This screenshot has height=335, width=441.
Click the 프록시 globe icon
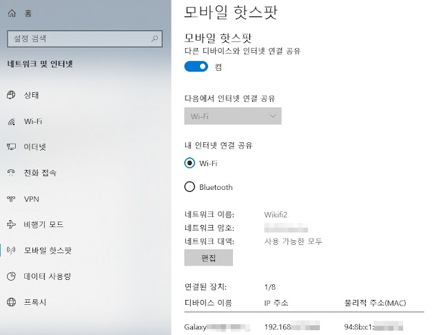tap(11, 302)
